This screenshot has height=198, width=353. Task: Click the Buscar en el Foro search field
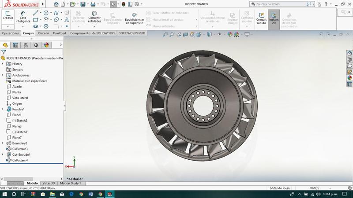[x=278, y=4]
